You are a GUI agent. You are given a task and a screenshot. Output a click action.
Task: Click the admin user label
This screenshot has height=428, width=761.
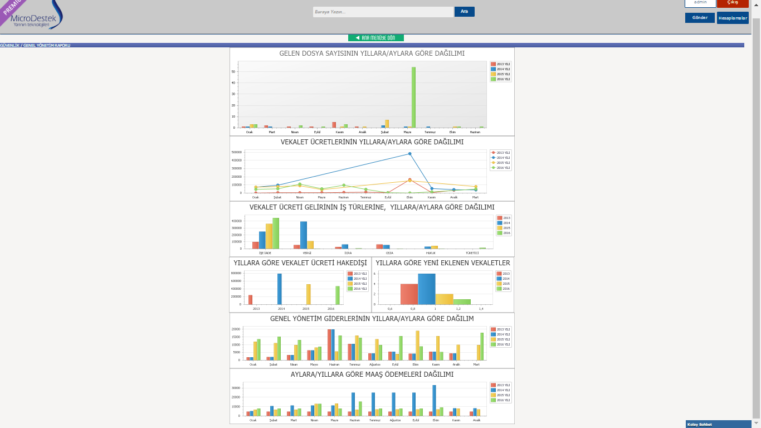tap(700, 3)
